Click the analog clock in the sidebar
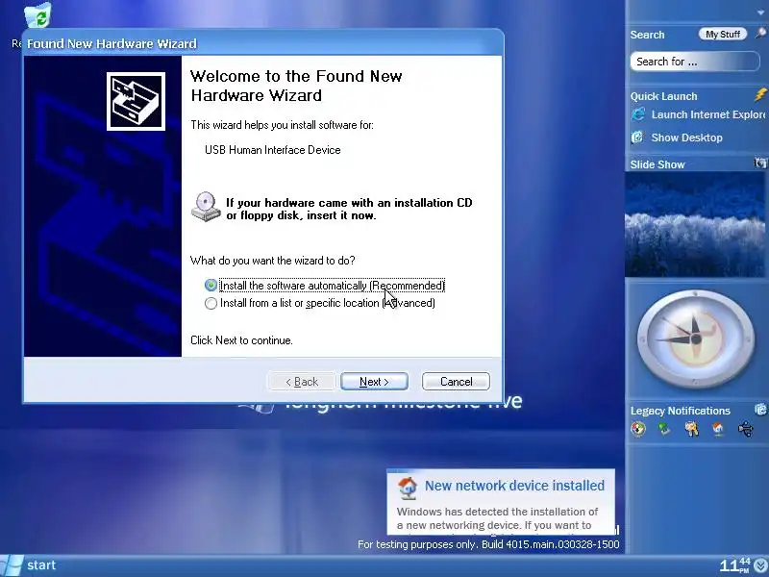The height and width of the screenshot is (577, 769). point(695,339)
